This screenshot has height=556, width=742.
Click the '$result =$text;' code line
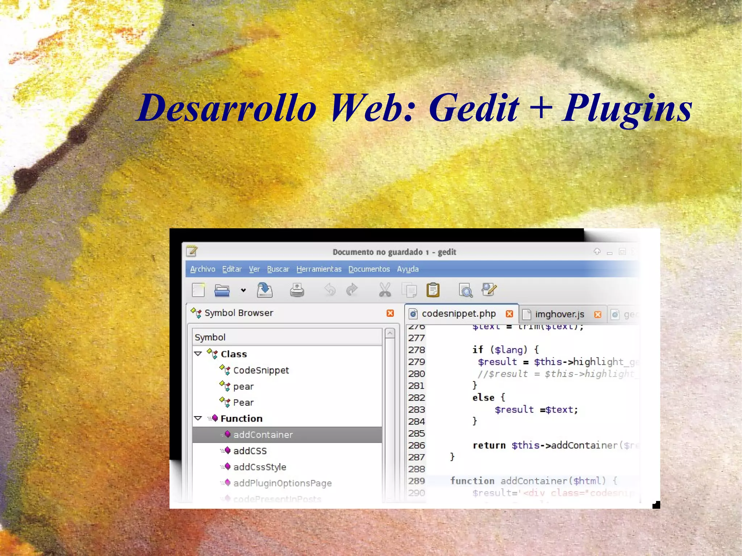pyautogui.click(x=536, y=410)
